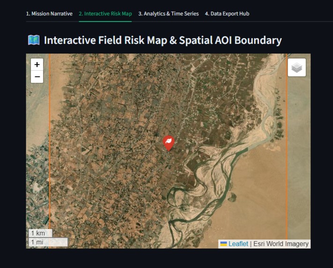333x268 pixels.
Task: Click the map emoji in the heading
Action: (34, 40)
